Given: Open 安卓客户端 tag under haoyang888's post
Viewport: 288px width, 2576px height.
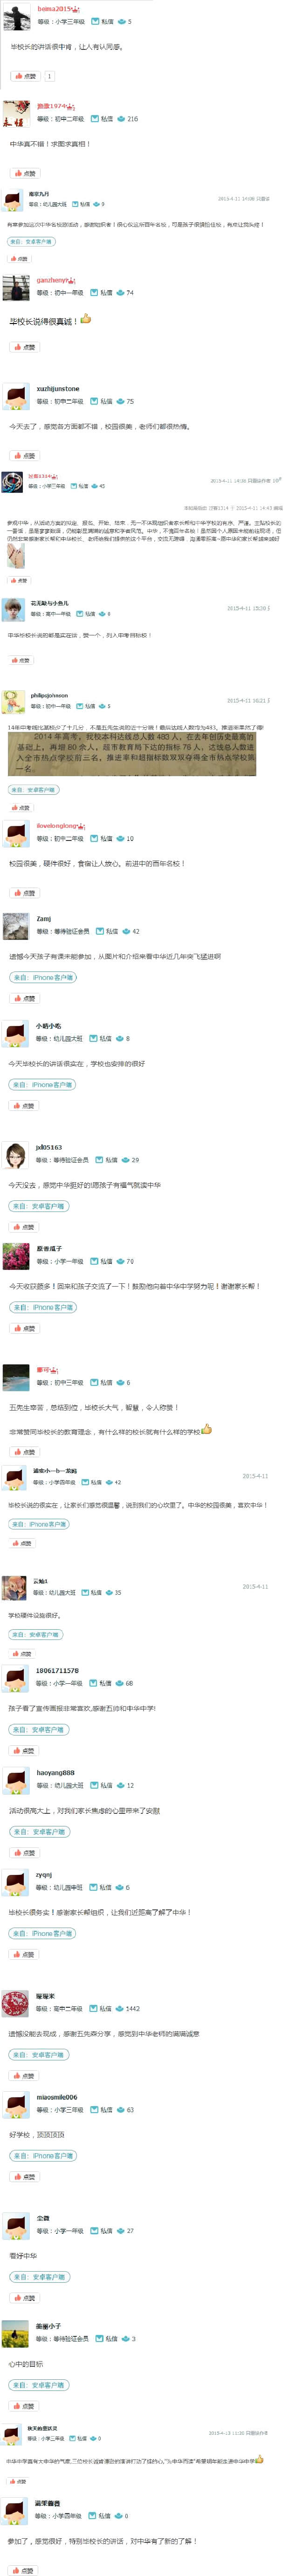Looking at the screenshot, I should 40,1832.
